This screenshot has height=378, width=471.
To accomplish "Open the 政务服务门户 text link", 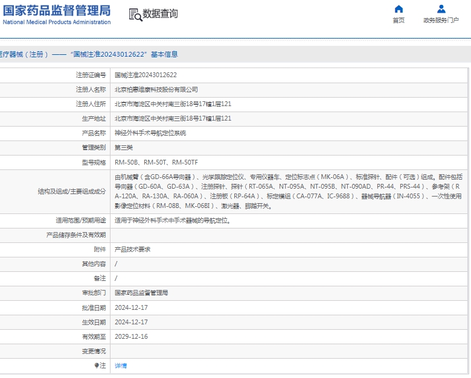I will click(441, 20).
